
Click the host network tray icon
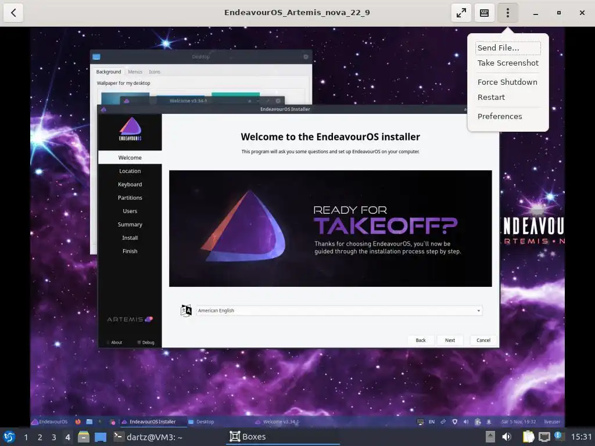point(544,437)
